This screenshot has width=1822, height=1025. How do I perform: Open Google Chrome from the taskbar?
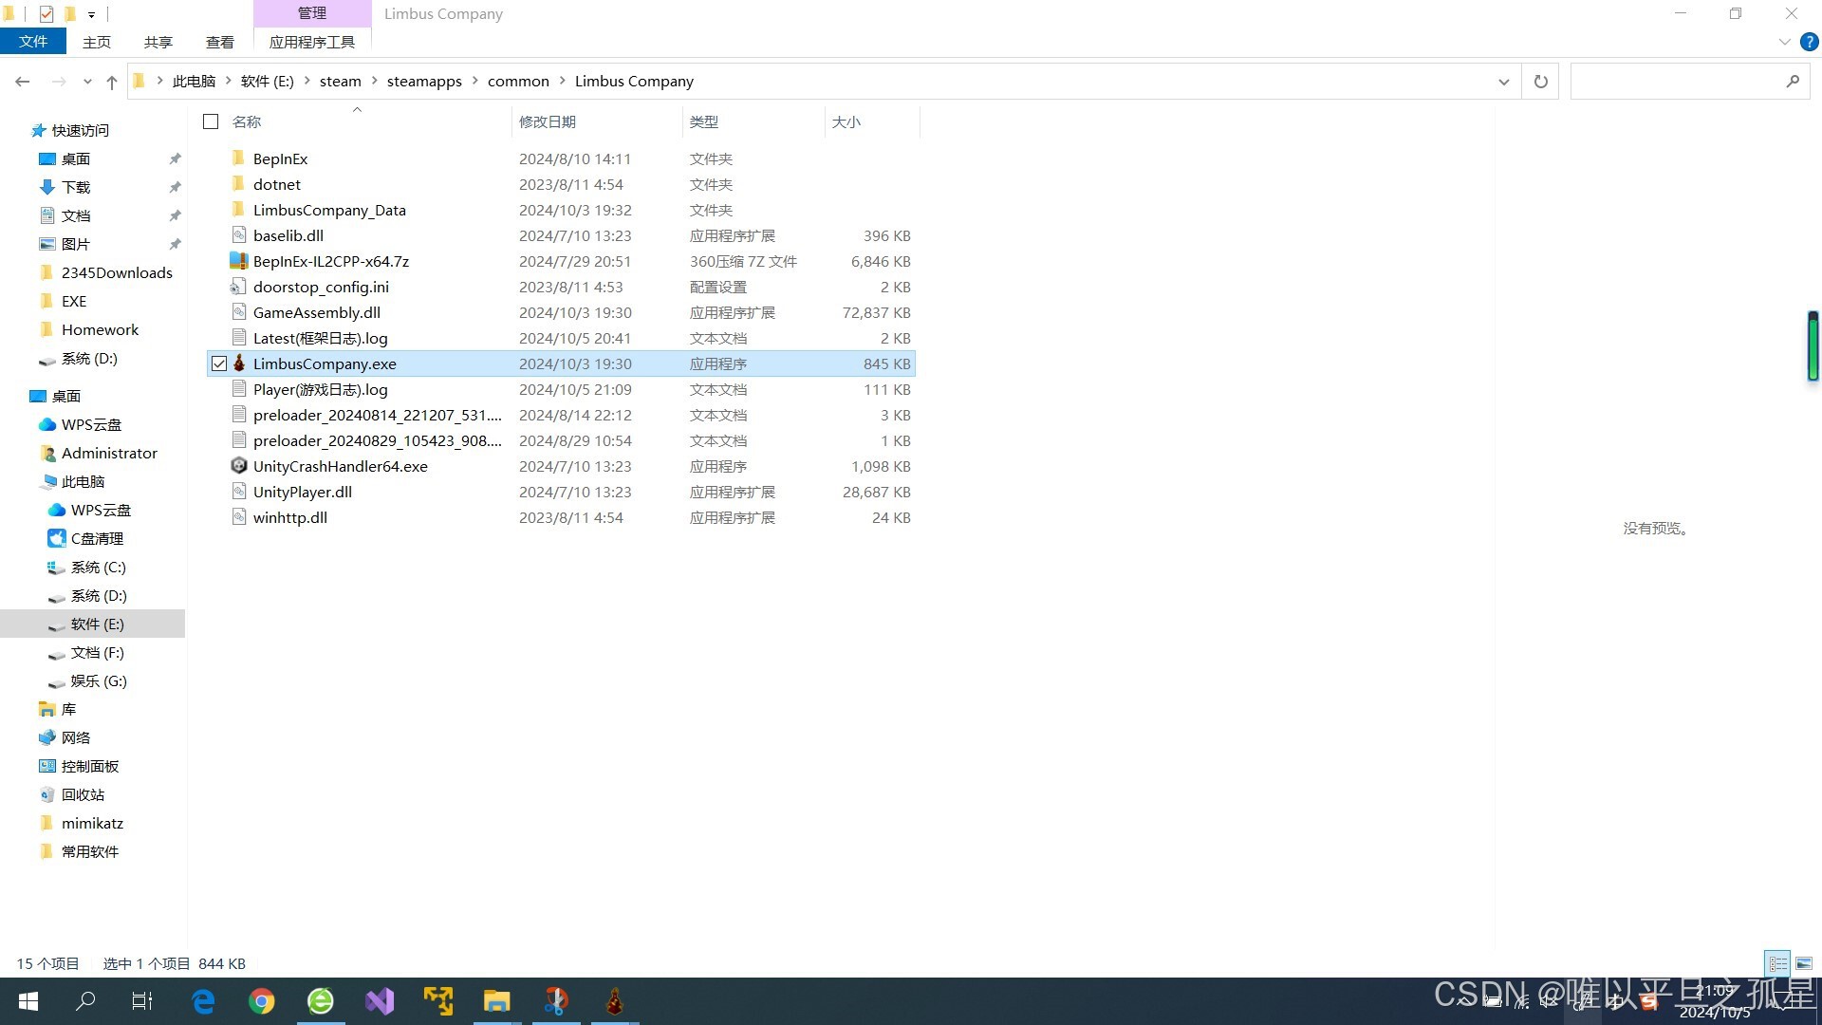click(x=261, y=1000)
